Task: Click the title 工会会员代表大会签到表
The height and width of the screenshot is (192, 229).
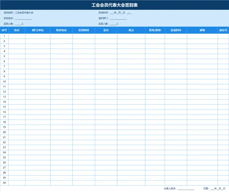Action: 114,5
